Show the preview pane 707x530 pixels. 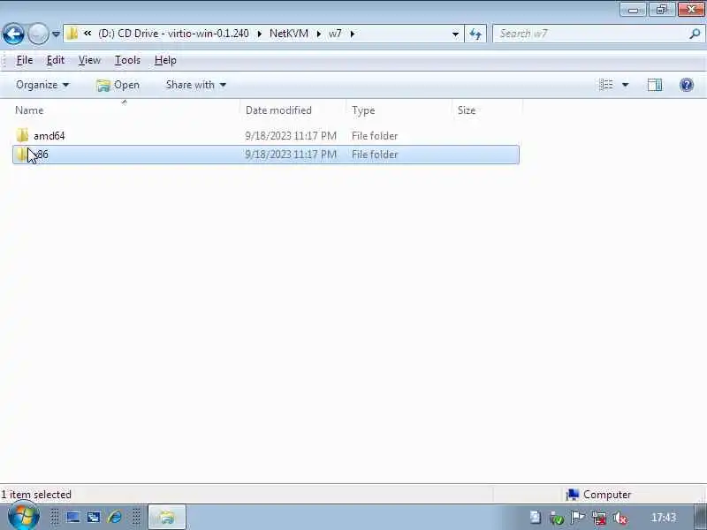[x=655, y=85]
